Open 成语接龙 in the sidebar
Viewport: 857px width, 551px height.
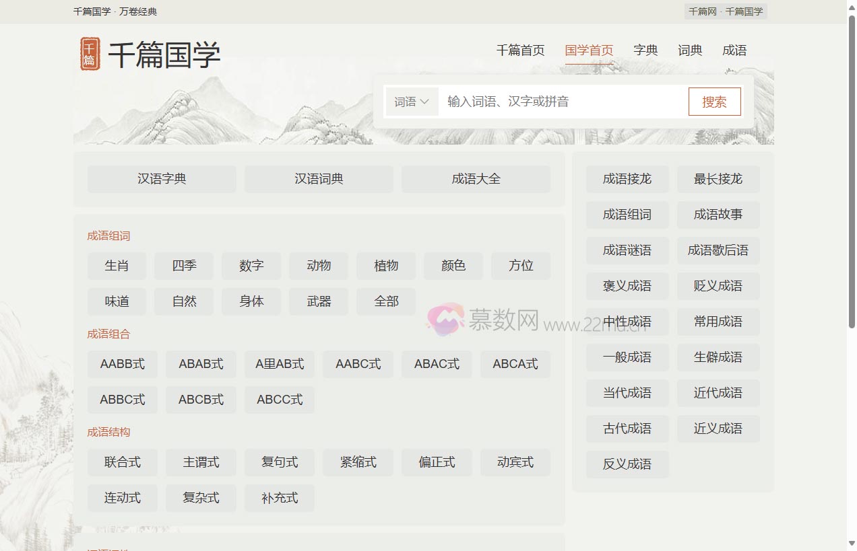point(627,179)
